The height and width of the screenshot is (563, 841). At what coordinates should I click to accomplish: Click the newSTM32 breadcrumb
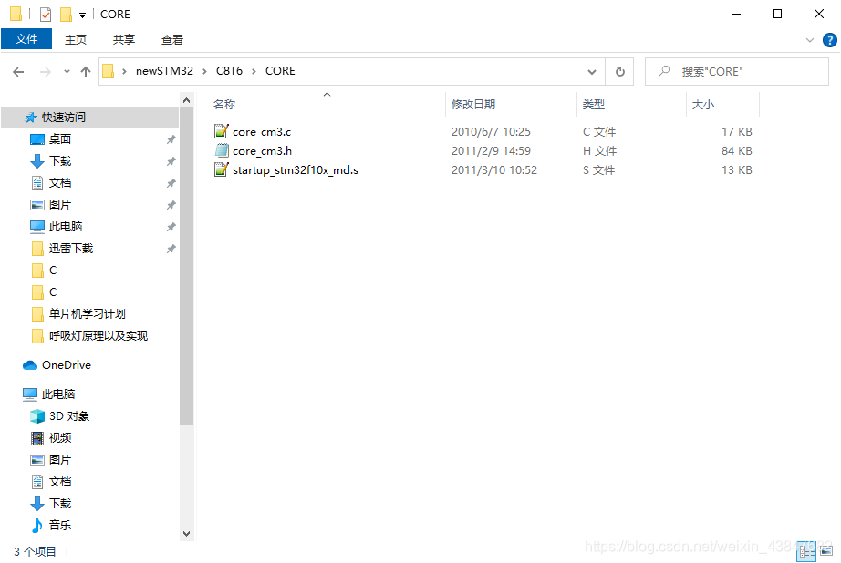(x=164, y=71)
